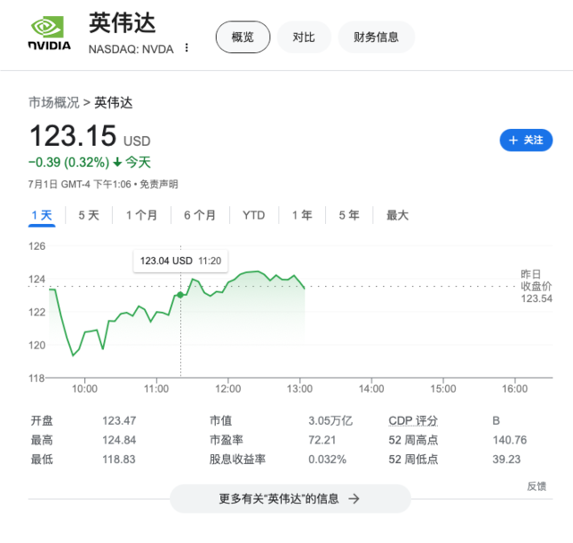Switch chart to 5 天 range
The width and height of the screenshot is (573, 543).
(89, 215)
